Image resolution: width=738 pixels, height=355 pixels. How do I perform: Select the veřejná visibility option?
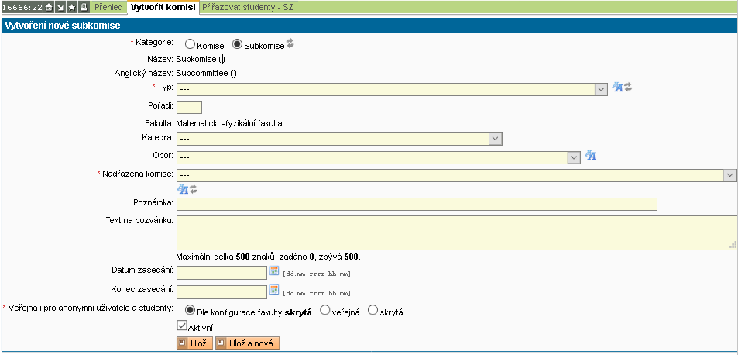[325, 311]
